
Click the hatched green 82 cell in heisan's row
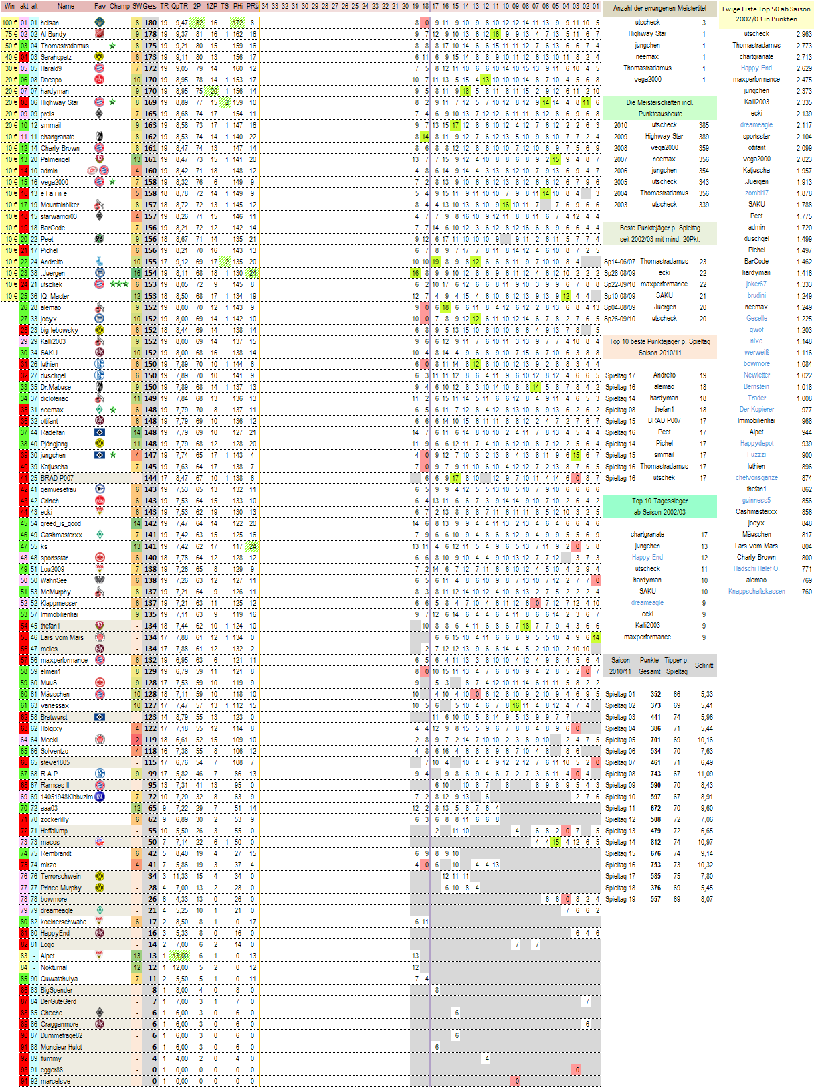(197, 23)
